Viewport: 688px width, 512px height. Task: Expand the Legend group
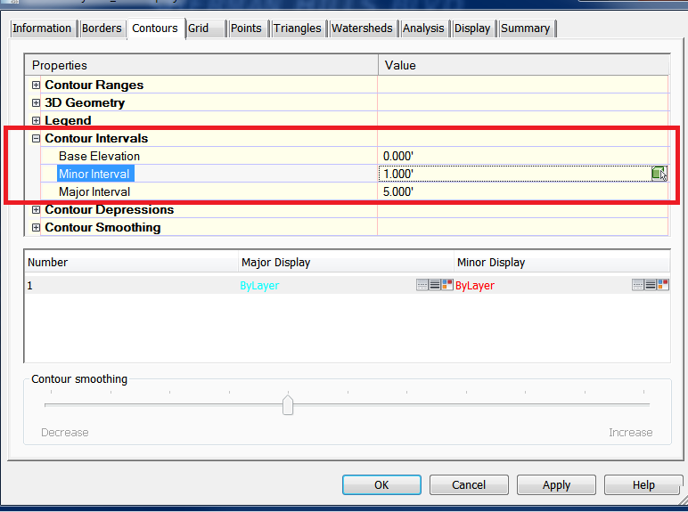click(x=36, y=120)
